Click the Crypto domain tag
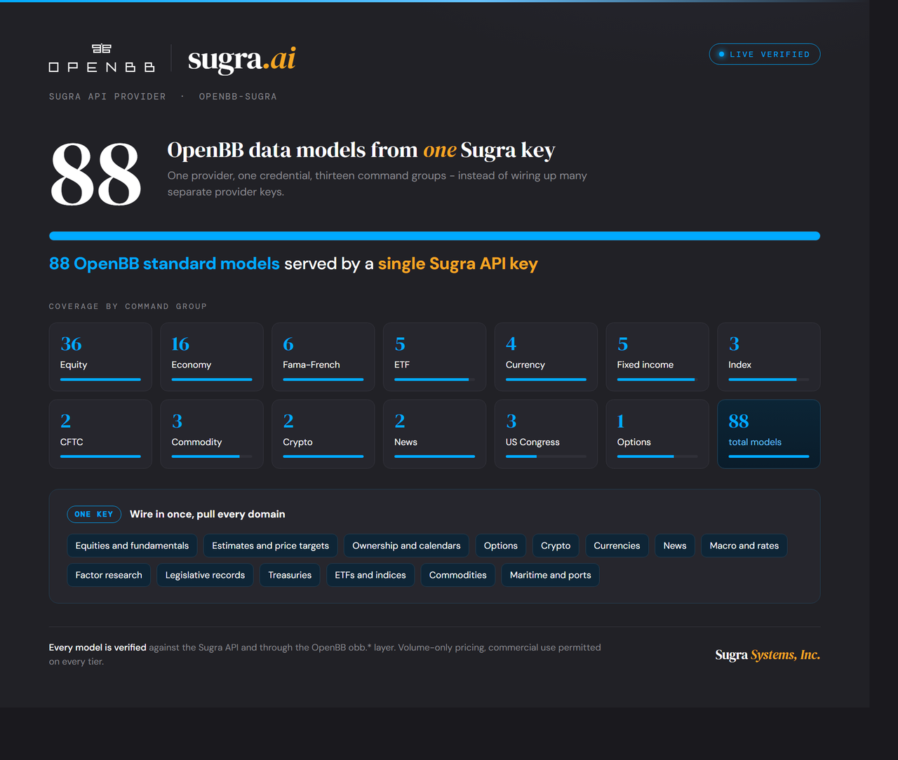898x760 pixels. tap(556, 545)
